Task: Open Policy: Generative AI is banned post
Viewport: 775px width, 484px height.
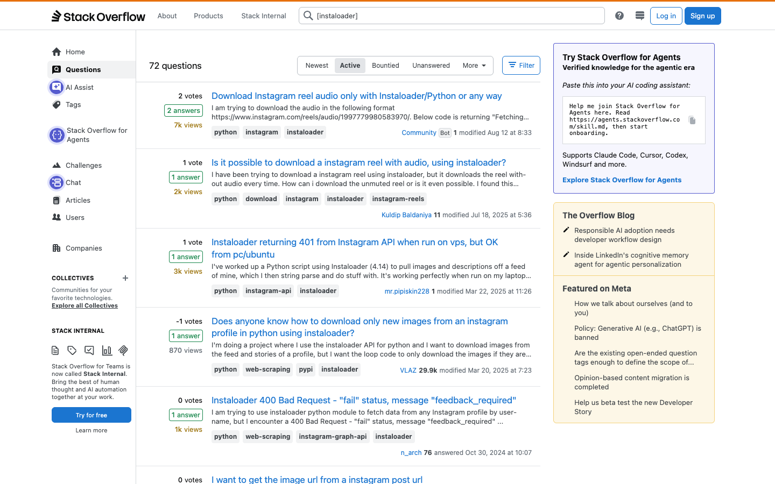Action: click(638, 333)
